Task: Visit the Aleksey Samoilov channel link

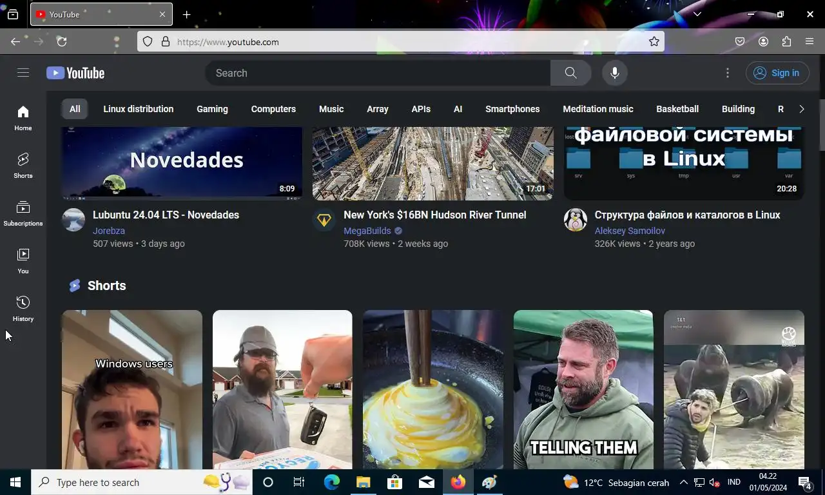Action: point(630,230)
